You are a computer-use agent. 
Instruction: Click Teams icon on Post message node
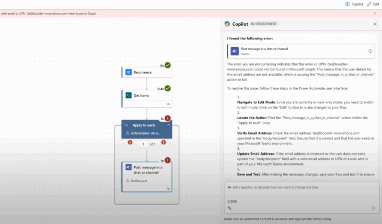tap(128, 167)
